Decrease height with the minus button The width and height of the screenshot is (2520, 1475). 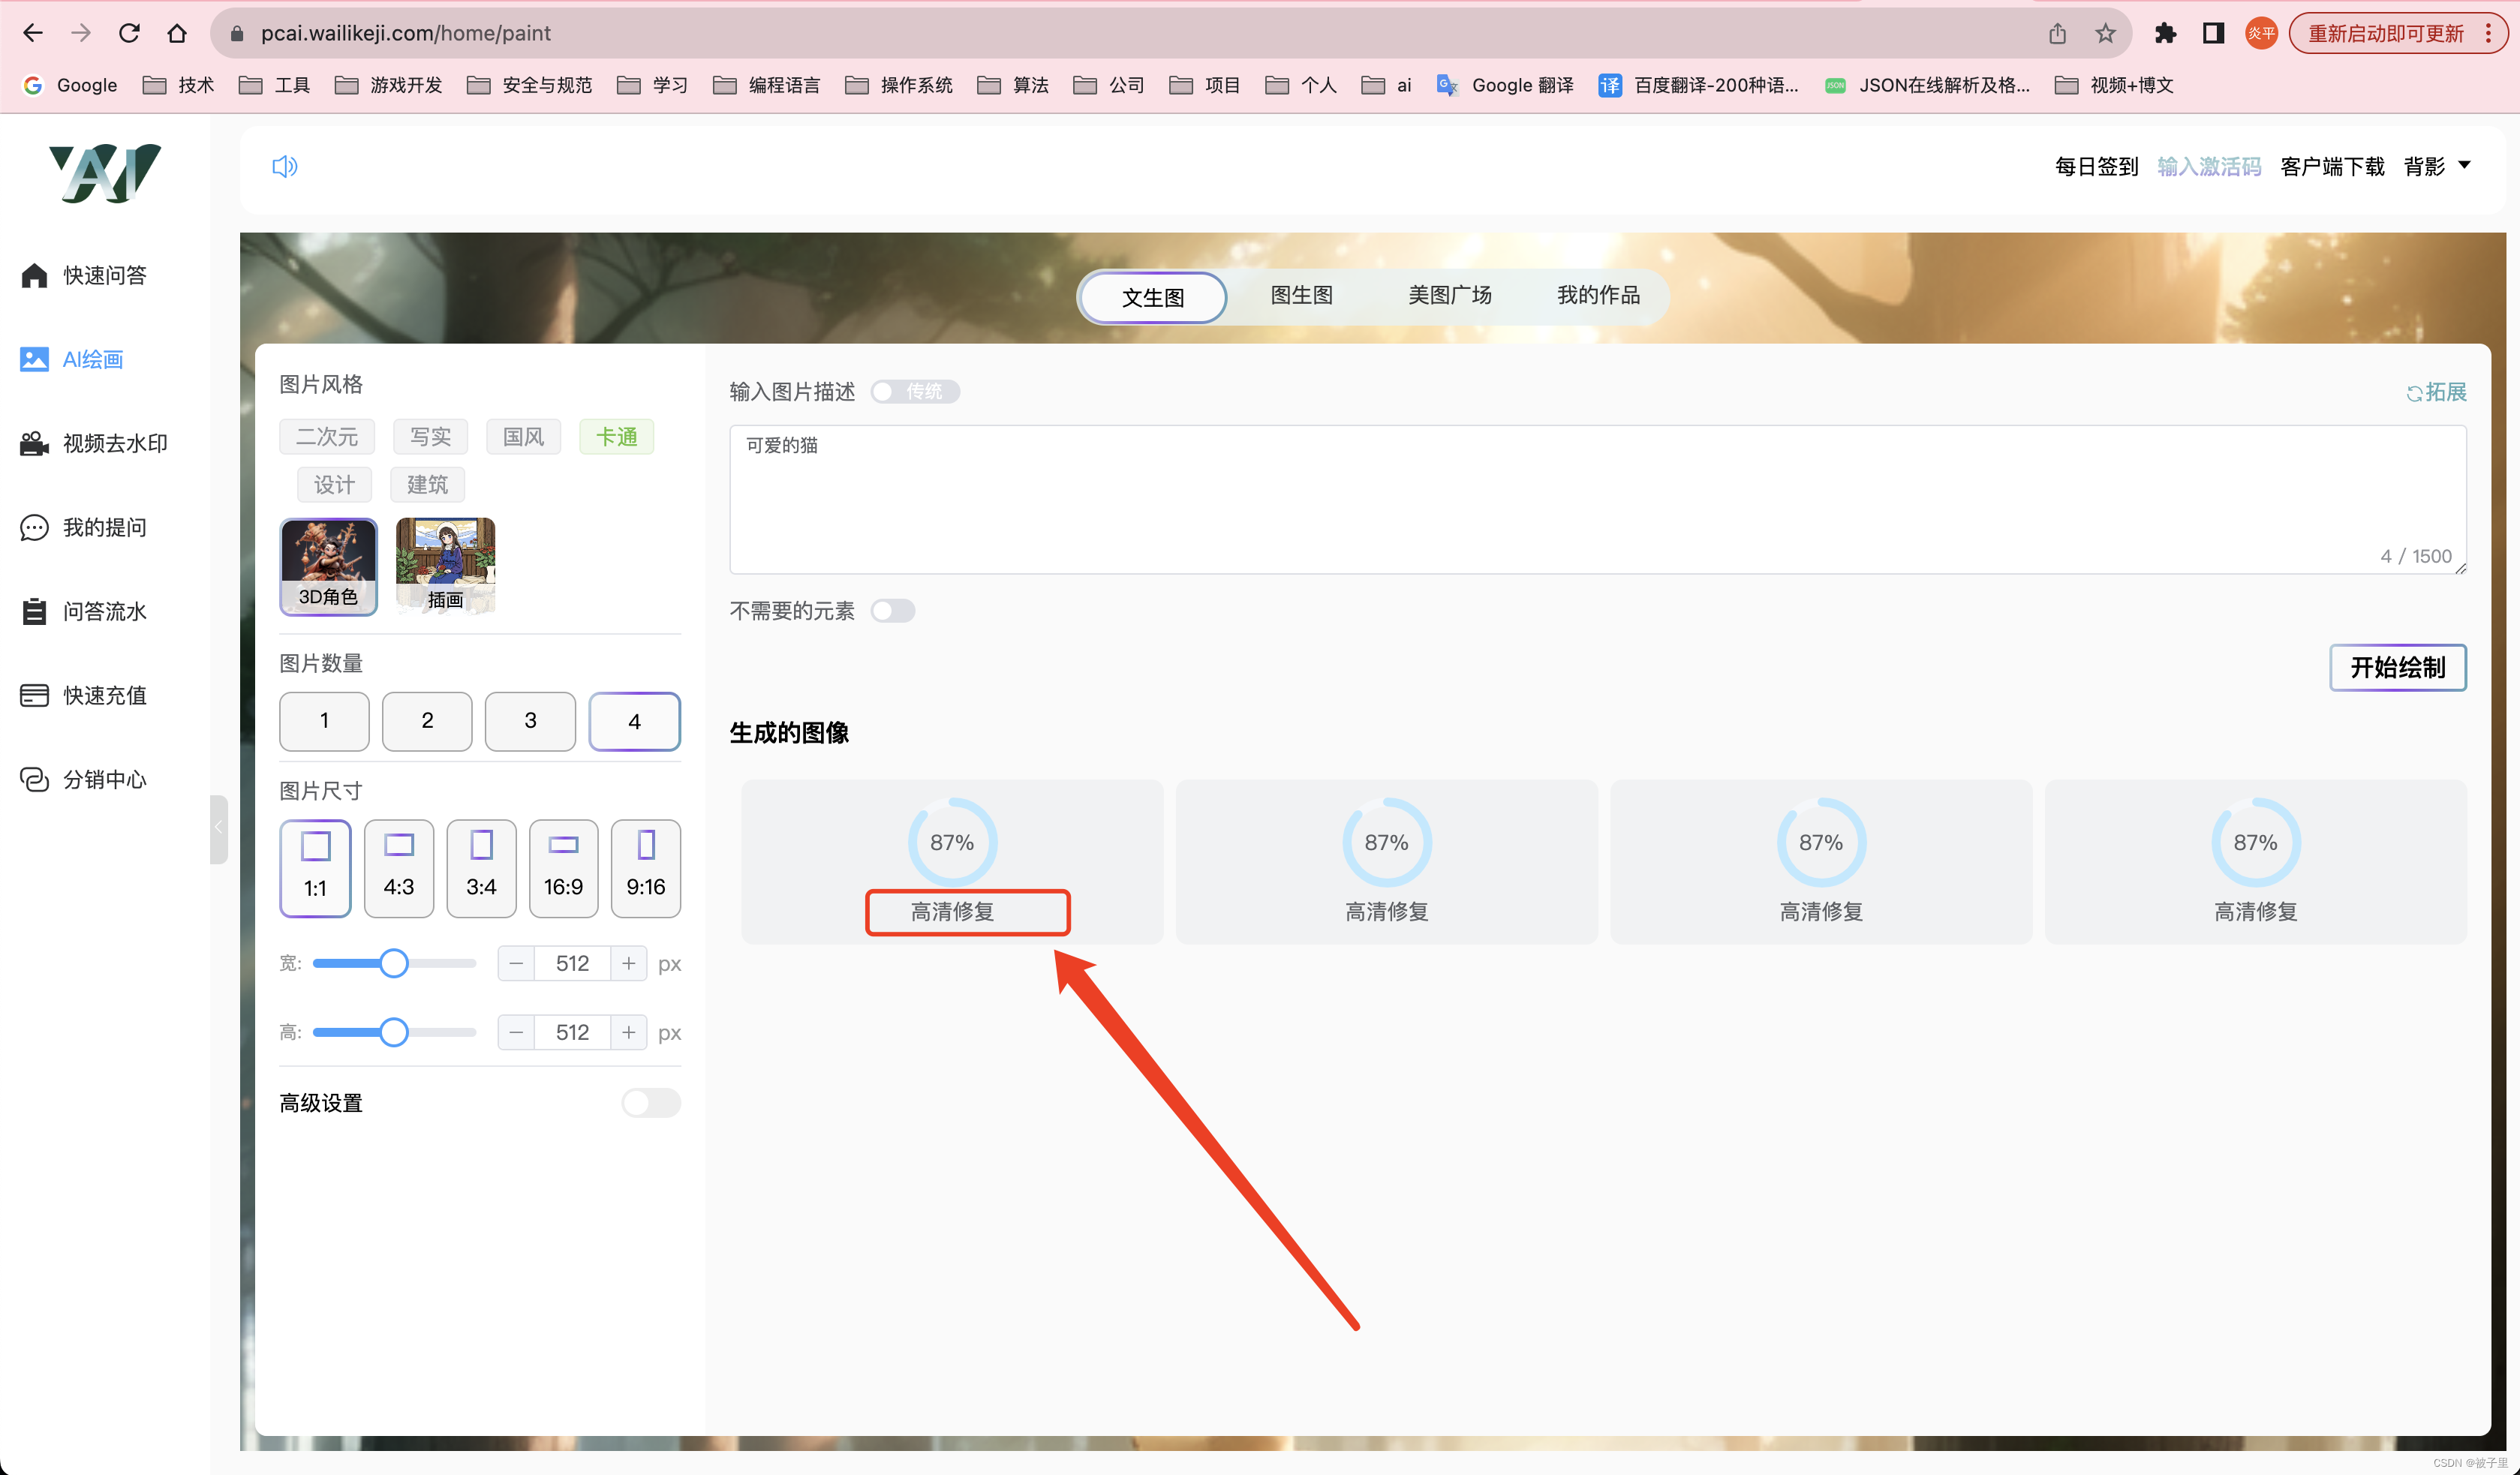pos(516,1032)
